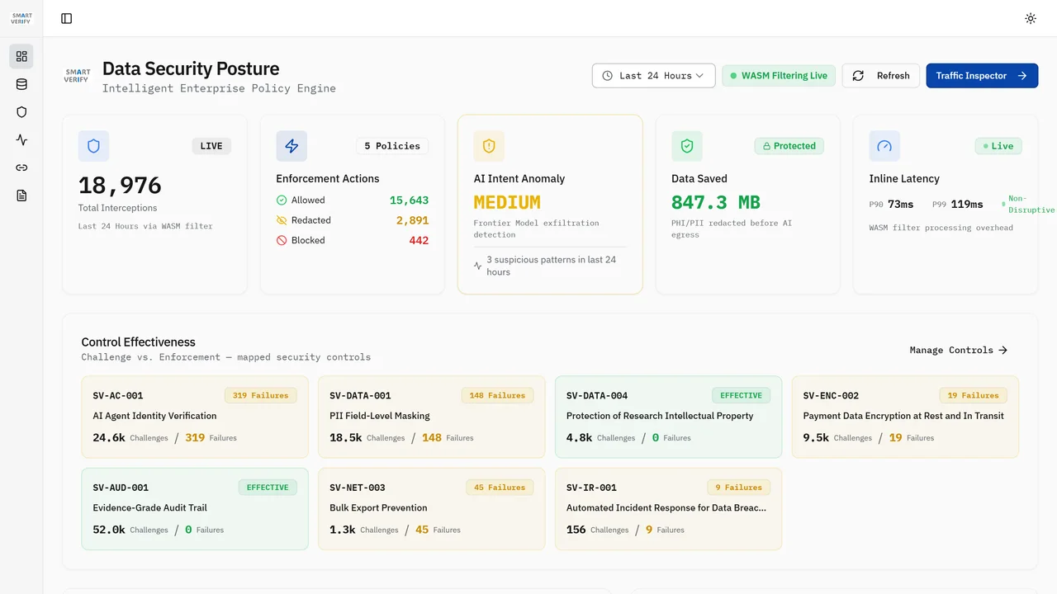Screen dimensions: 1057x594
Task: Click the 19 Failures badge
Action: pos(974,395)
